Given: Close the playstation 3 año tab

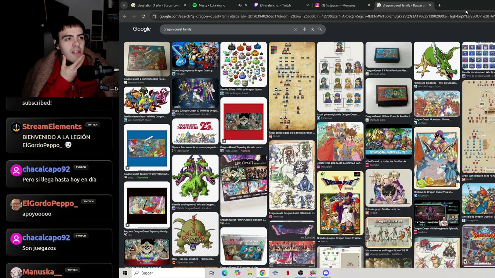Looking at the screenshot, I should click(184, 5).
